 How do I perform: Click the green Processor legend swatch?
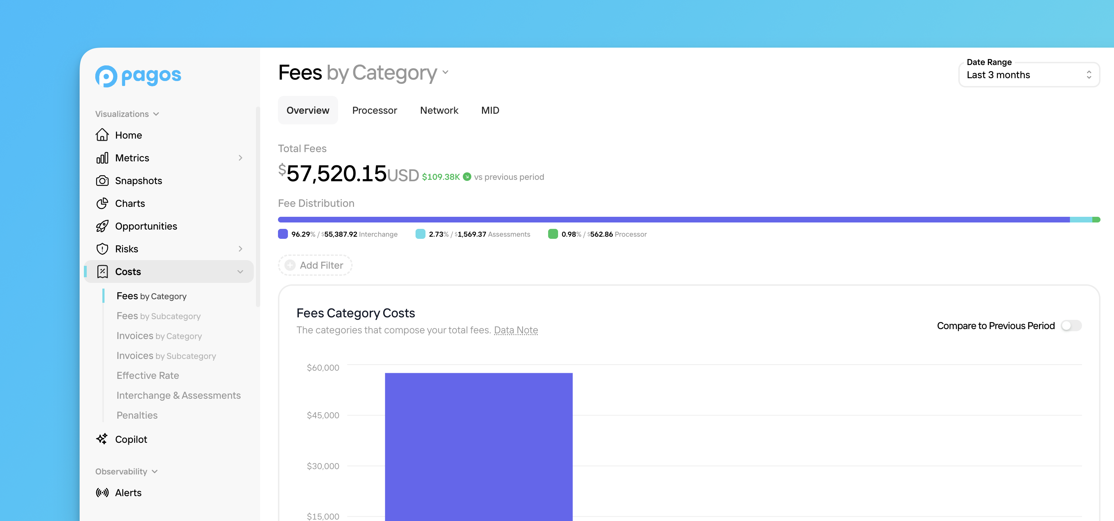[x=553, y=234]
